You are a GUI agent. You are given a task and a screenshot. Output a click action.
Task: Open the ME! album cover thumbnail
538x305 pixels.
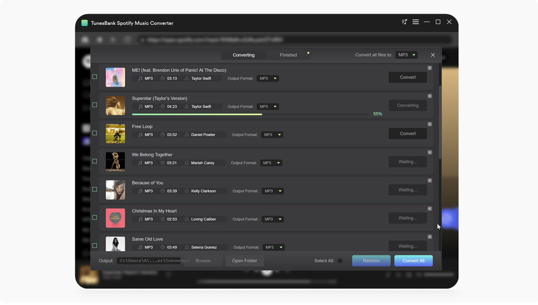coord(115,77)
